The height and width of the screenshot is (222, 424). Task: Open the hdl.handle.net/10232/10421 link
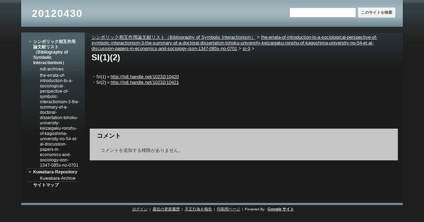tap(145, 82)
